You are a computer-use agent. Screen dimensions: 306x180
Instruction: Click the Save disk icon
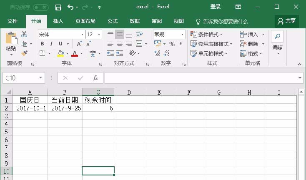(58, 7)
